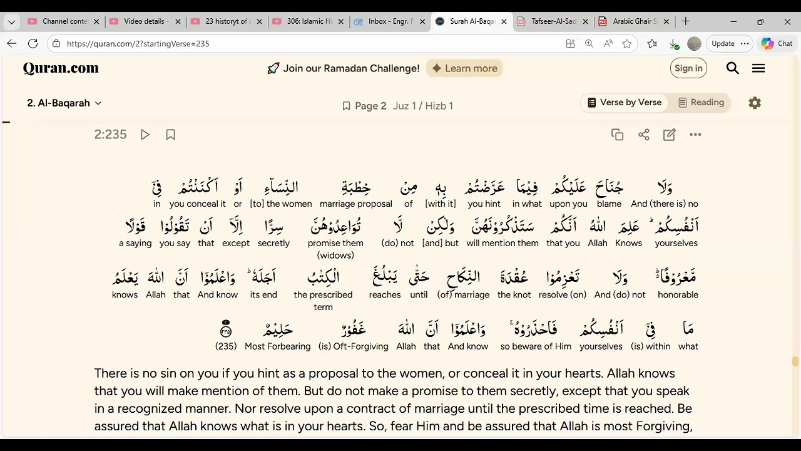The image size is (801, 451).
Task: Click the verse number 2:235
Action: 110,135
